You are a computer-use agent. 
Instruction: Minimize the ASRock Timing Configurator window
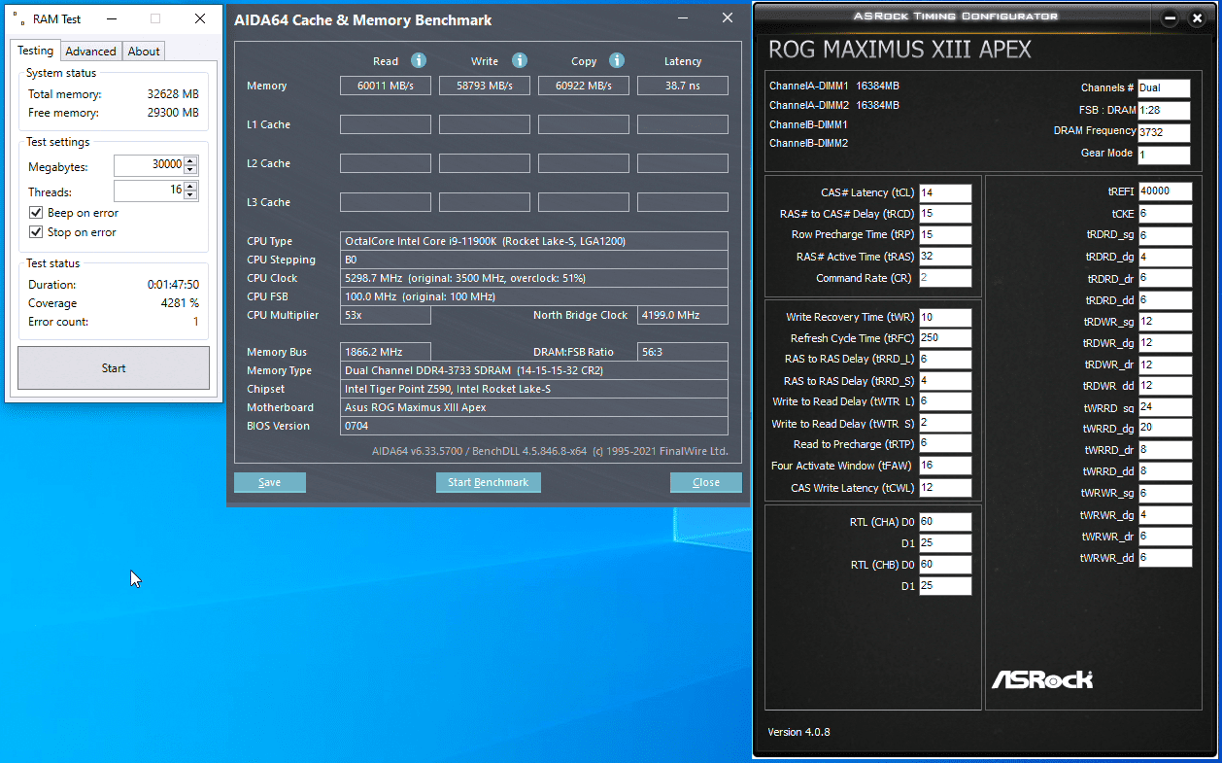click(x=1171, y=17)
